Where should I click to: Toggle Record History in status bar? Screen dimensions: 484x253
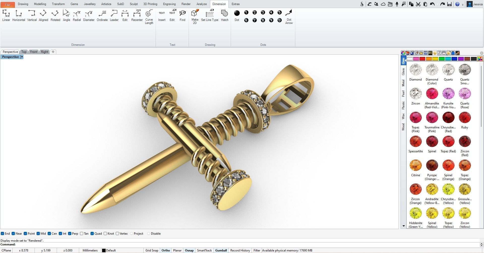point(240,250)
